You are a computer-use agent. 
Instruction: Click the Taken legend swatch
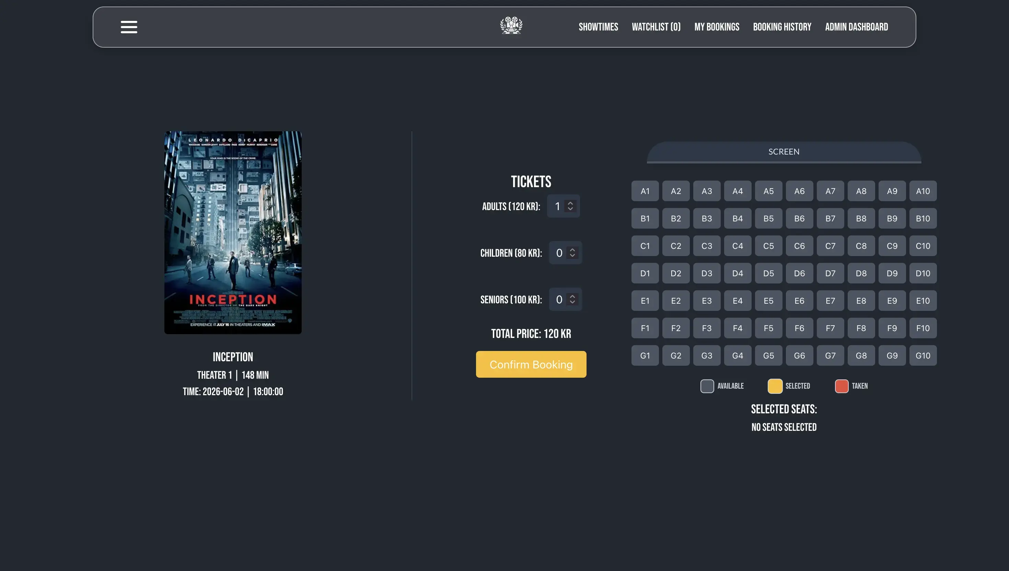point(842,386)
